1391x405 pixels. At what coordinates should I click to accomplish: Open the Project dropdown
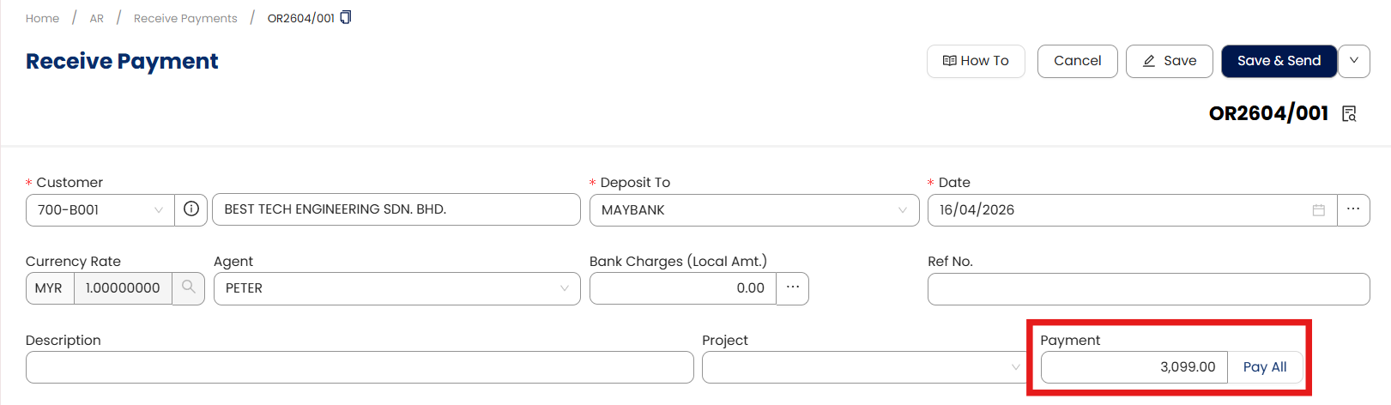[x=1015, y=367]
